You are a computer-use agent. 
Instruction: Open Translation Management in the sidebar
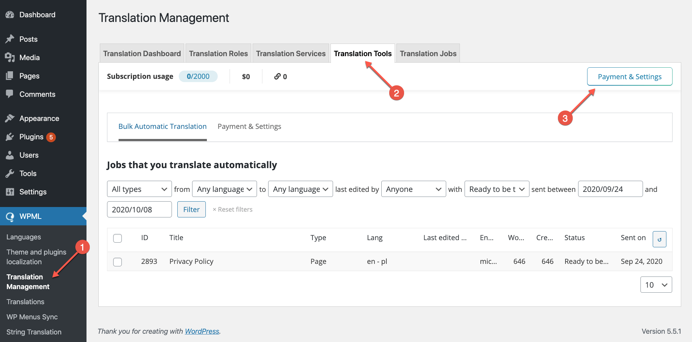pyautogui.click(x=28, y=282)
